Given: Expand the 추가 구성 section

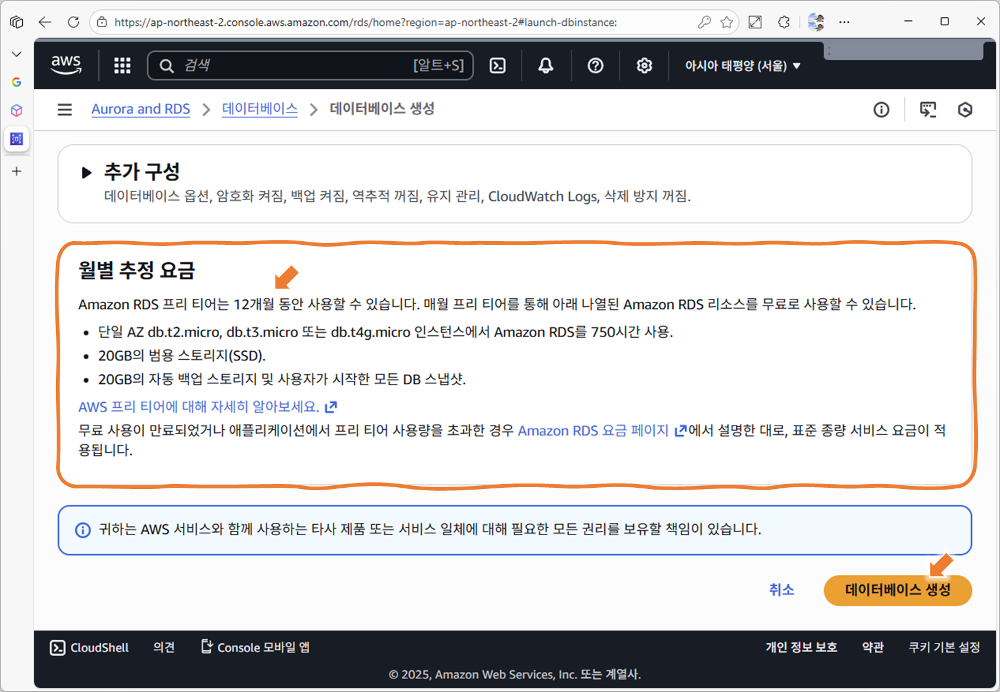Looking at the screenshot, I should 87,172.
